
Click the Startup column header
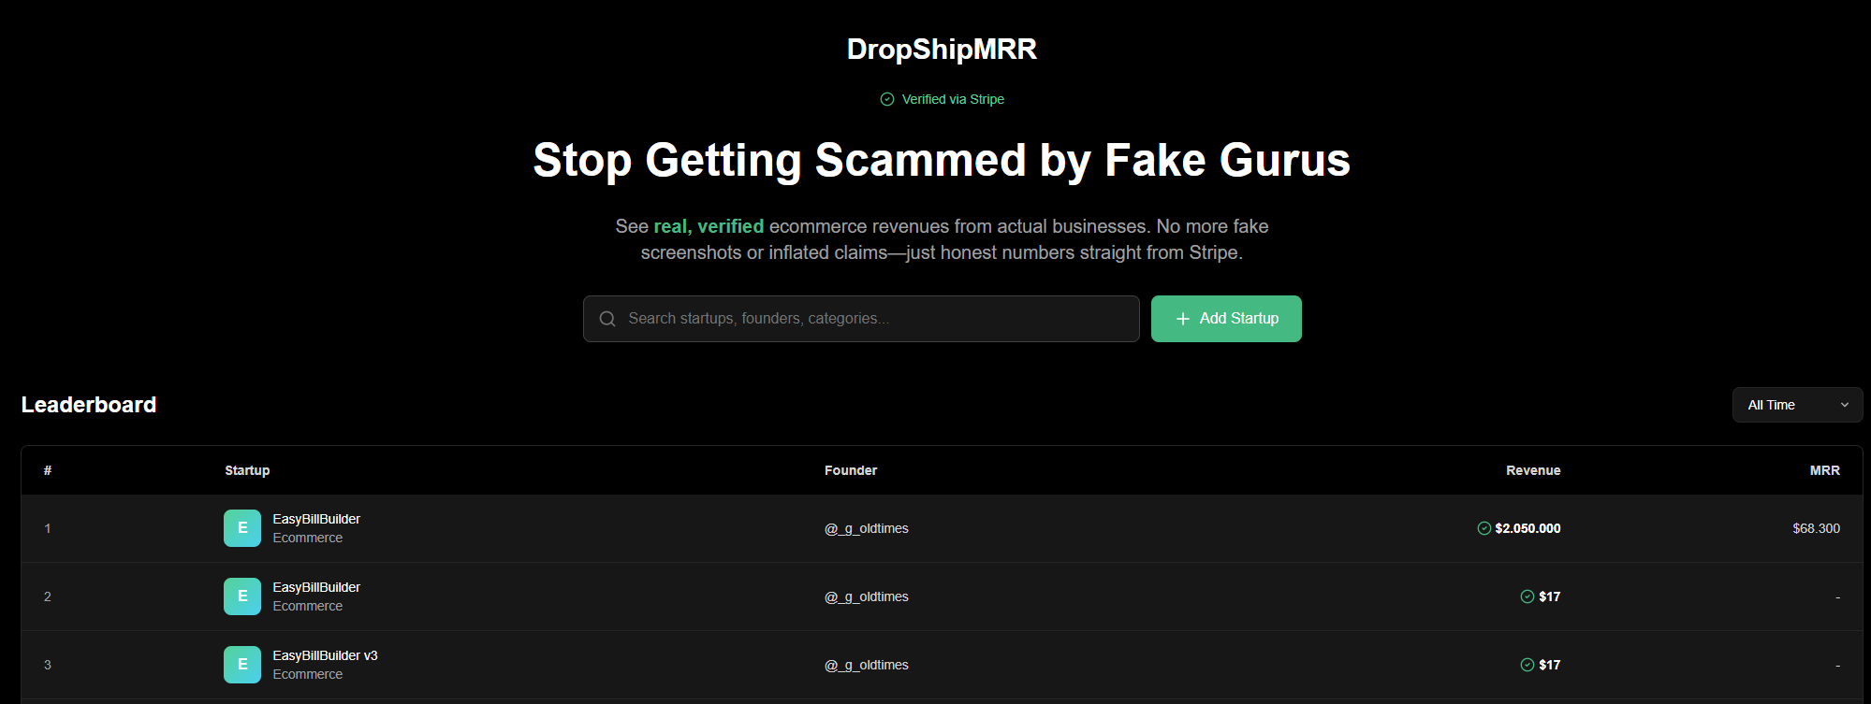[x=247, y=470]
